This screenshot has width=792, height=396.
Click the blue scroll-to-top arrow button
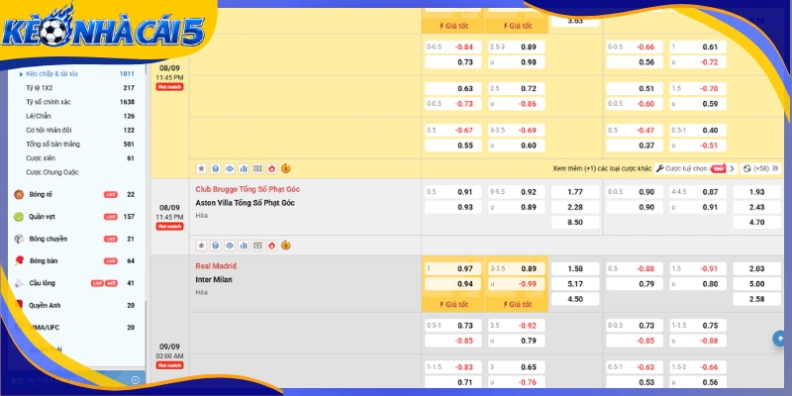pyautogui.click(x=780, y=339)
